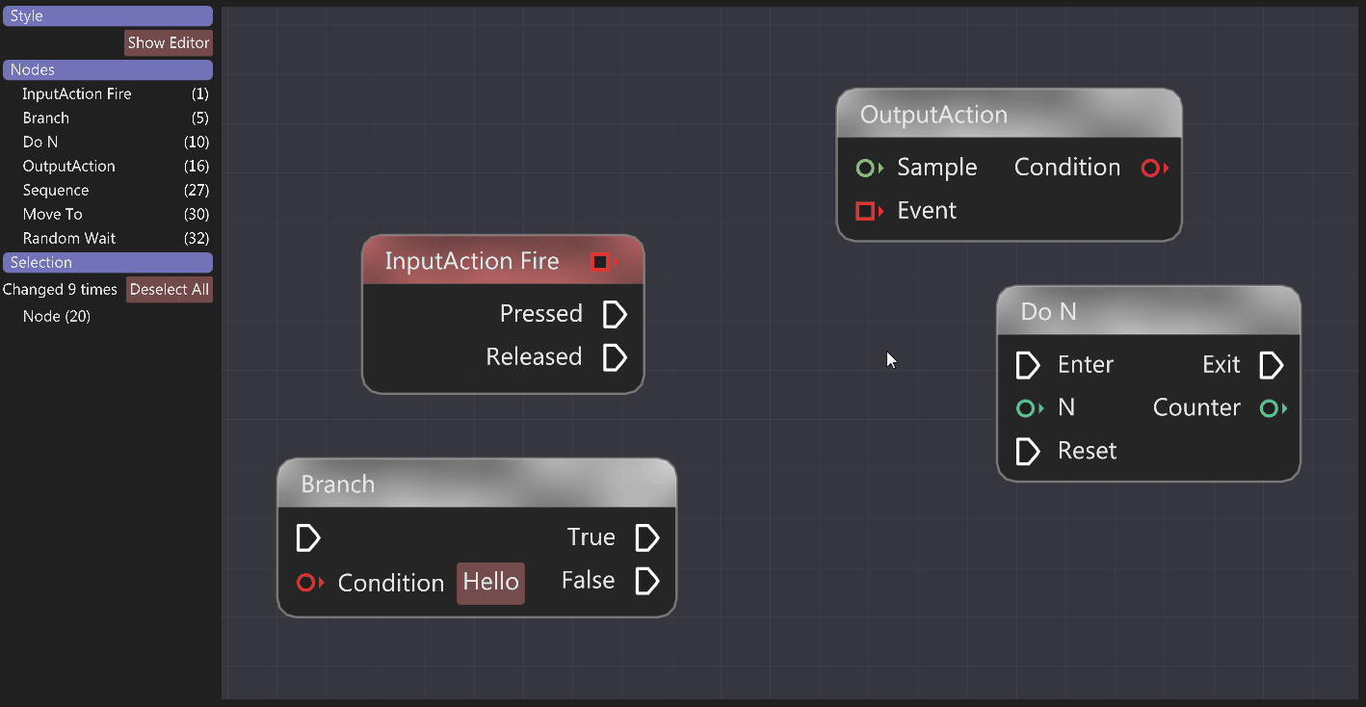Click the green Sample input pin on OutputAction
This screenshot has height=707, width=1366.
869,169
